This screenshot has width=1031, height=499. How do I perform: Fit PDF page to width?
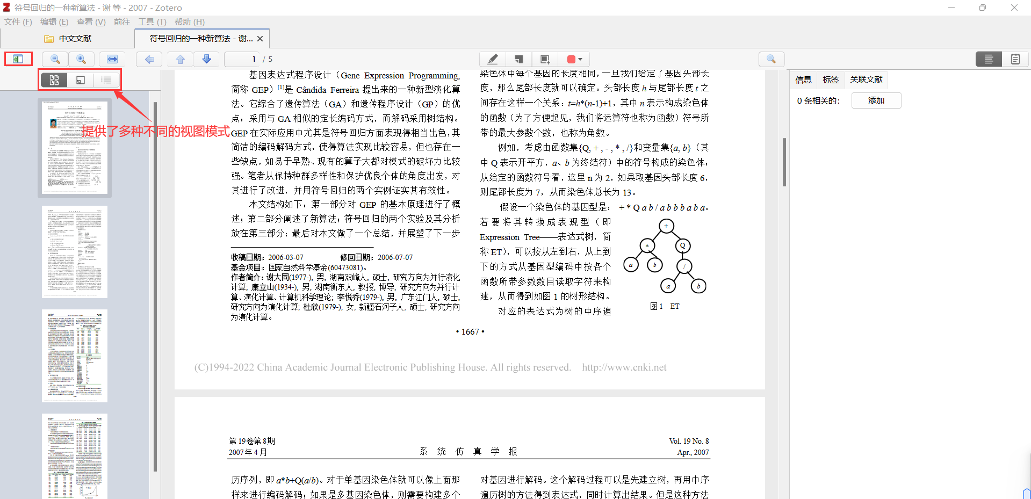(112, 59)
